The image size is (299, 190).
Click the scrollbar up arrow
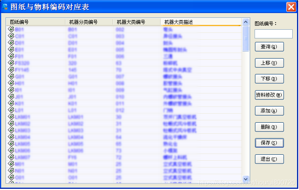[x=245, y=22]
